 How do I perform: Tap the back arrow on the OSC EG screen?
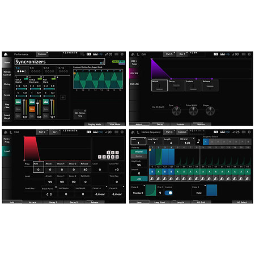point(138,54)
